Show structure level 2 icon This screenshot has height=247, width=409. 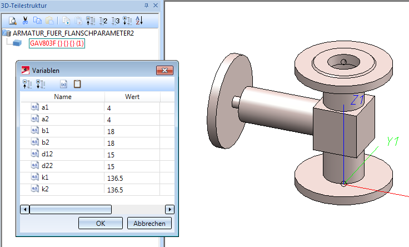[x=103, y=21]
